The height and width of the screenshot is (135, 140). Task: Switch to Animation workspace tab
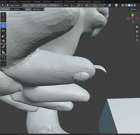click(x=47, y=2)
